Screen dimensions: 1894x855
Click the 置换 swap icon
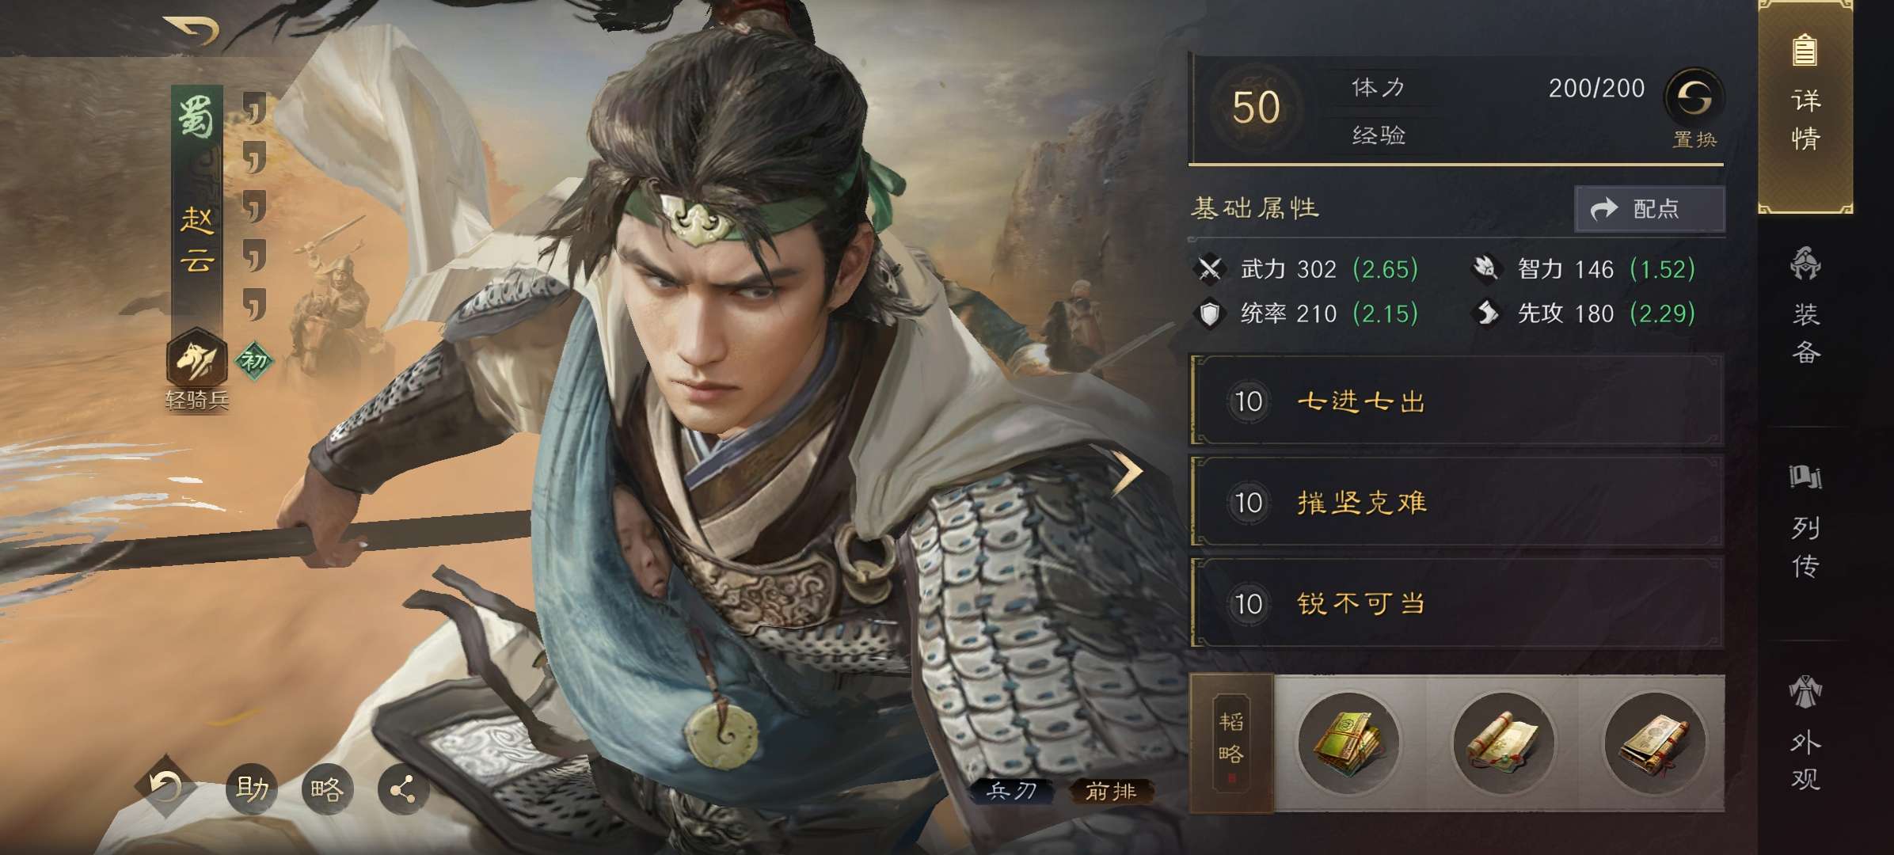pyautogui.click(x=1694, y=99)
